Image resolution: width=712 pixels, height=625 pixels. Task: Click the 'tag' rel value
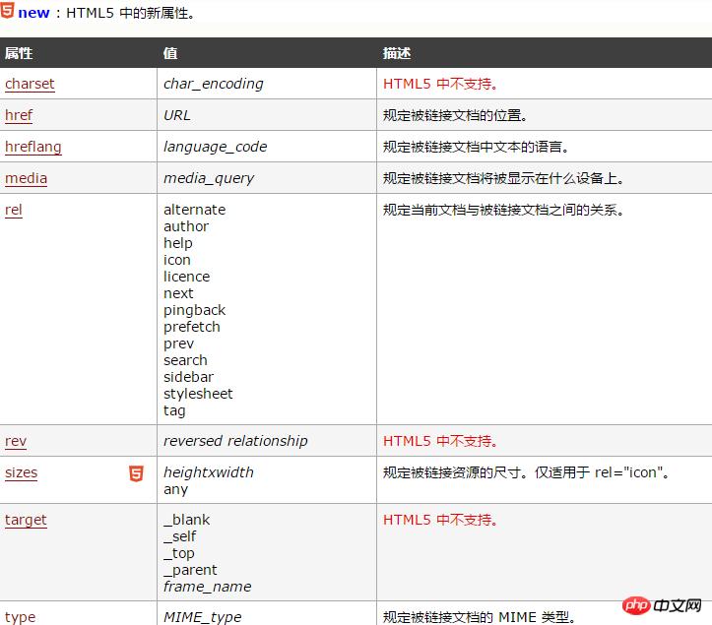tap(174, 410)
